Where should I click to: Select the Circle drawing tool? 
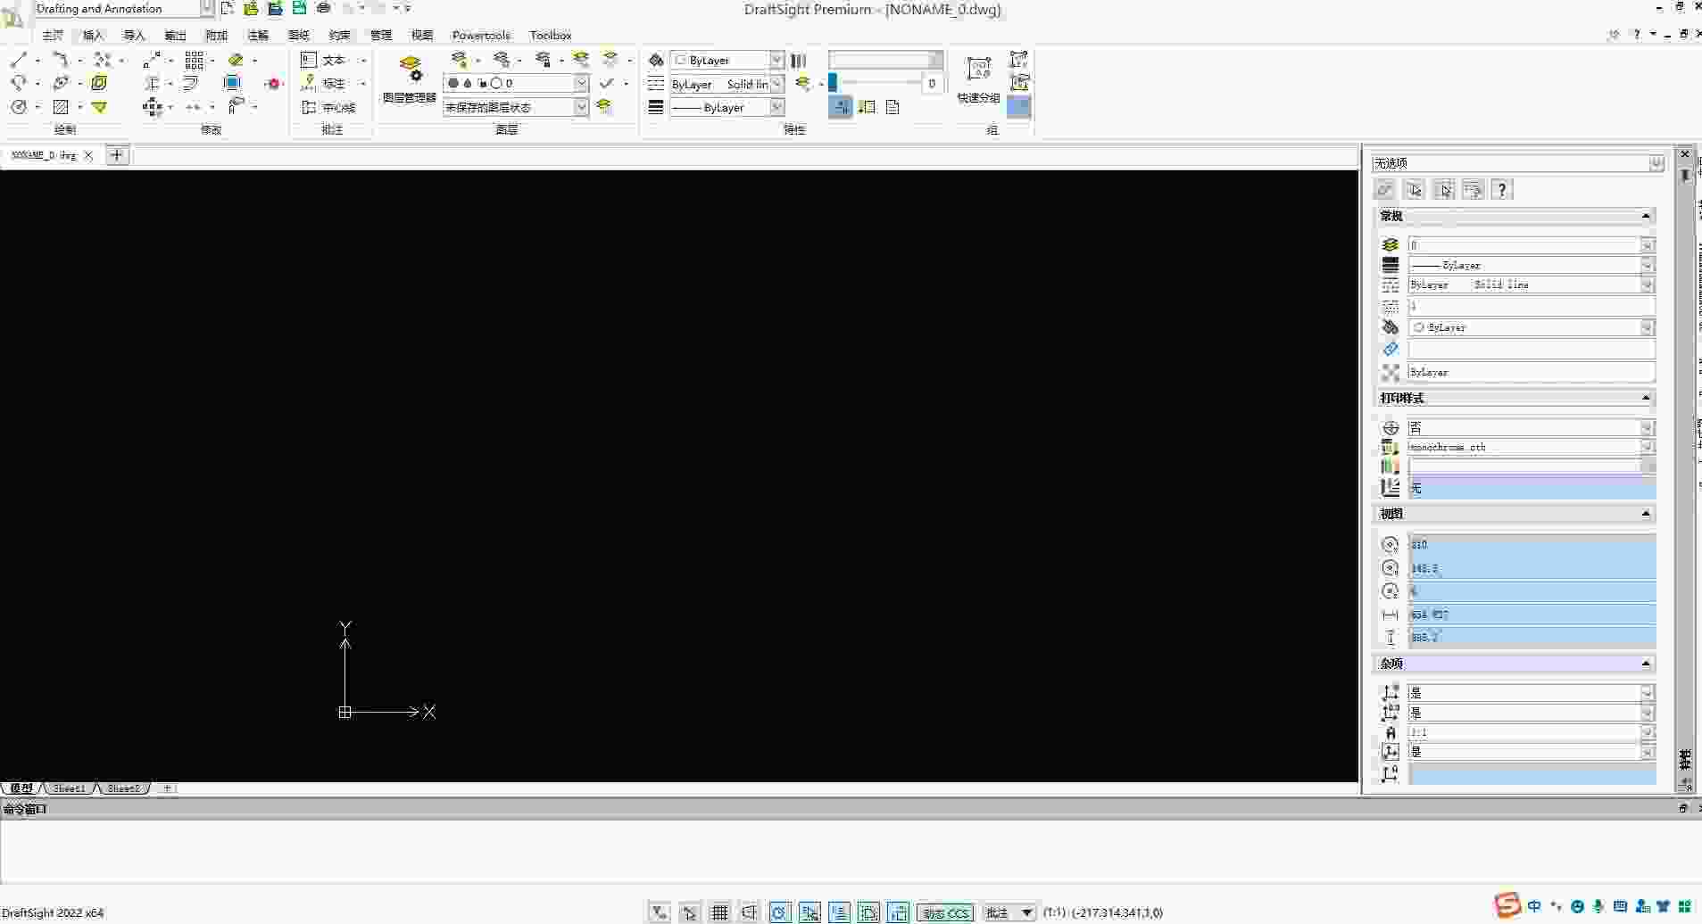click(x=19, y=107)
